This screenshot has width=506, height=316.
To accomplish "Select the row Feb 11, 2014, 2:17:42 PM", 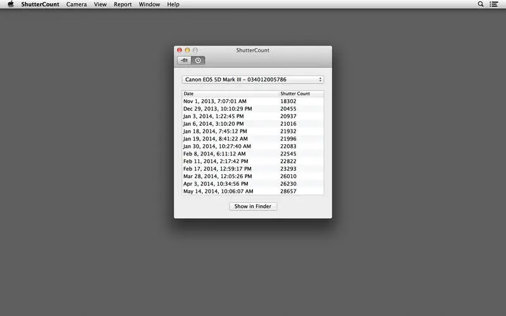I will click(x=252, y=161).
